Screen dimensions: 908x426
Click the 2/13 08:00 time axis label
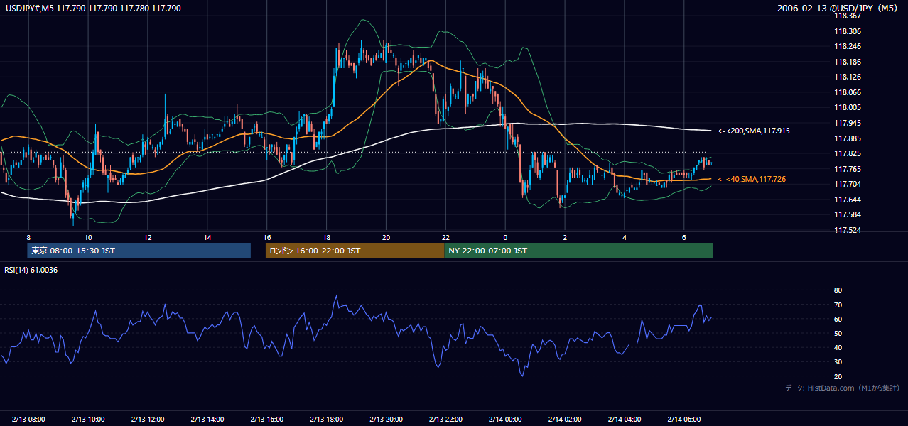28,419
